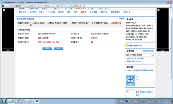Image resolution: width=173 pixels, height=104 pixels.
Task: Click 定制当前交易为登录首页 link
Action: pyautogui.click(x=135, y=58)
